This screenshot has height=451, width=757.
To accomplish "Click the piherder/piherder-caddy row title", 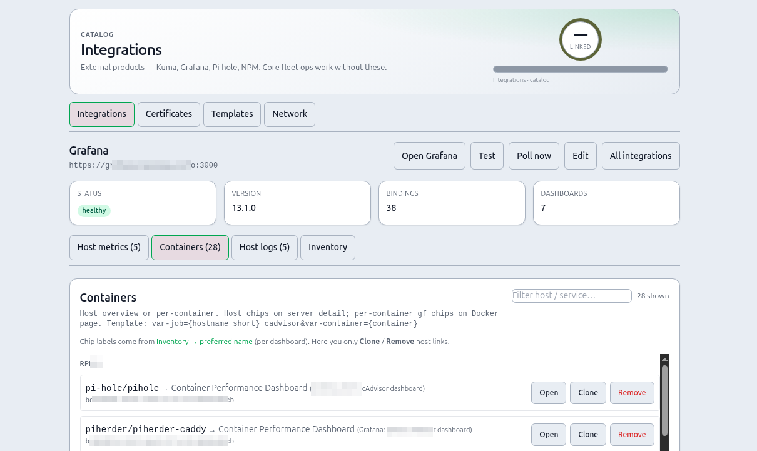I will coord(146,430).
